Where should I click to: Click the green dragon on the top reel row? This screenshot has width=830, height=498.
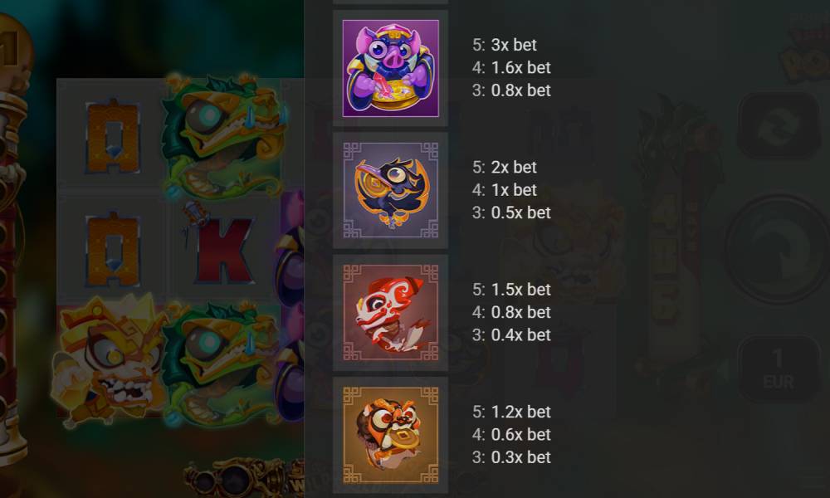[x=224, y=135]
